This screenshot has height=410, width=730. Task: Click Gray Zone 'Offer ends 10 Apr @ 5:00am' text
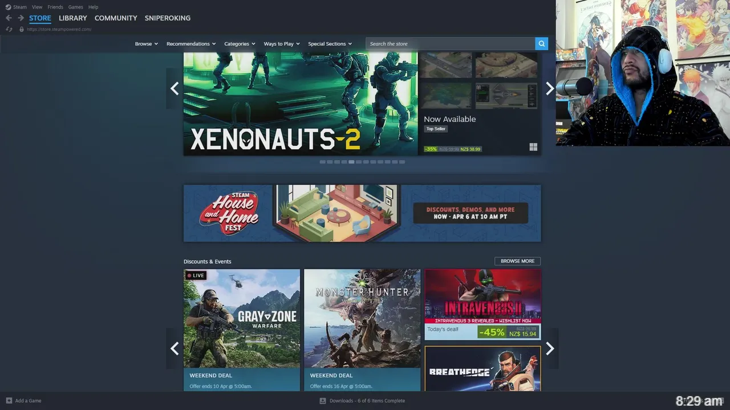(221, 386)
